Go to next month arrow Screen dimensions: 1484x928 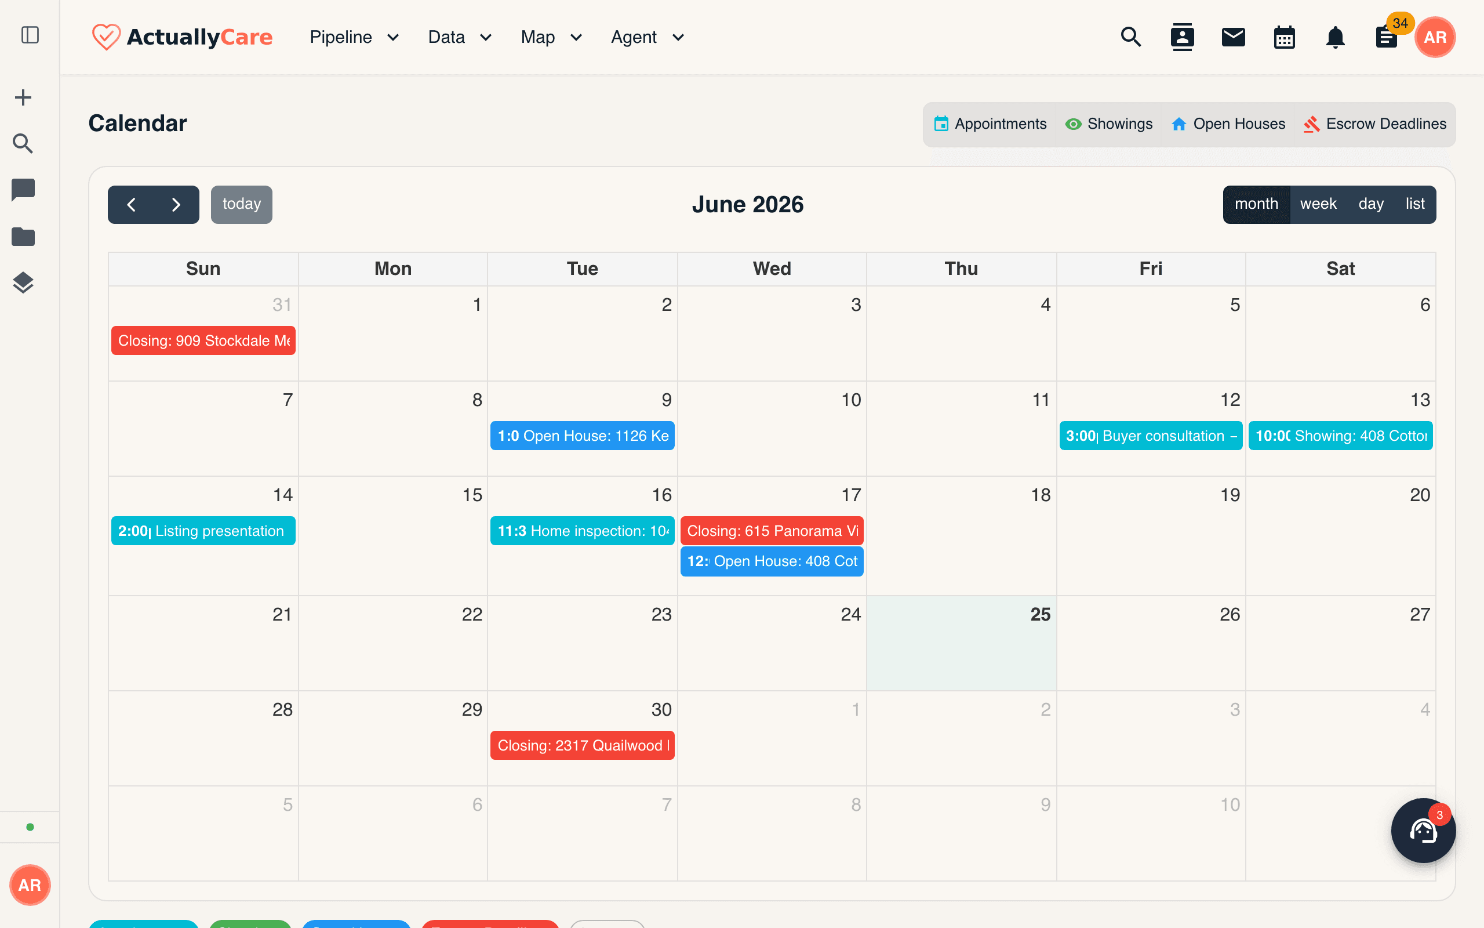pos(176,204)
